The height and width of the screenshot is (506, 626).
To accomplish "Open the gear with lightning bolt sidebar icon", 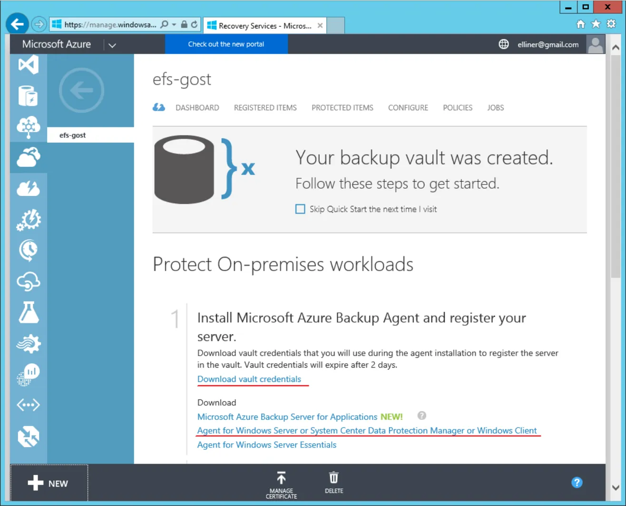I will 29,220.
